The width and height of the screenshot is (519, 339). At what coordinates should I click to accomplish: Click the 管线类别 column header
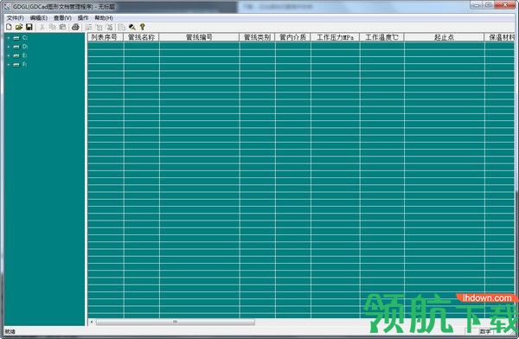pos(257,37)
